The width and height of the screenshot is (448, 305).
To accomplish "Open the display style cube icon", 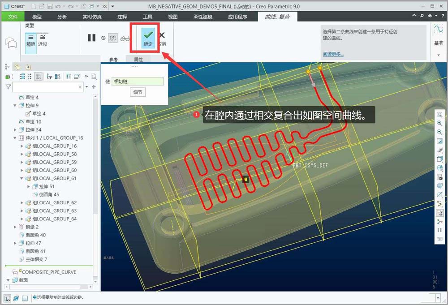I will click(440, 159).
